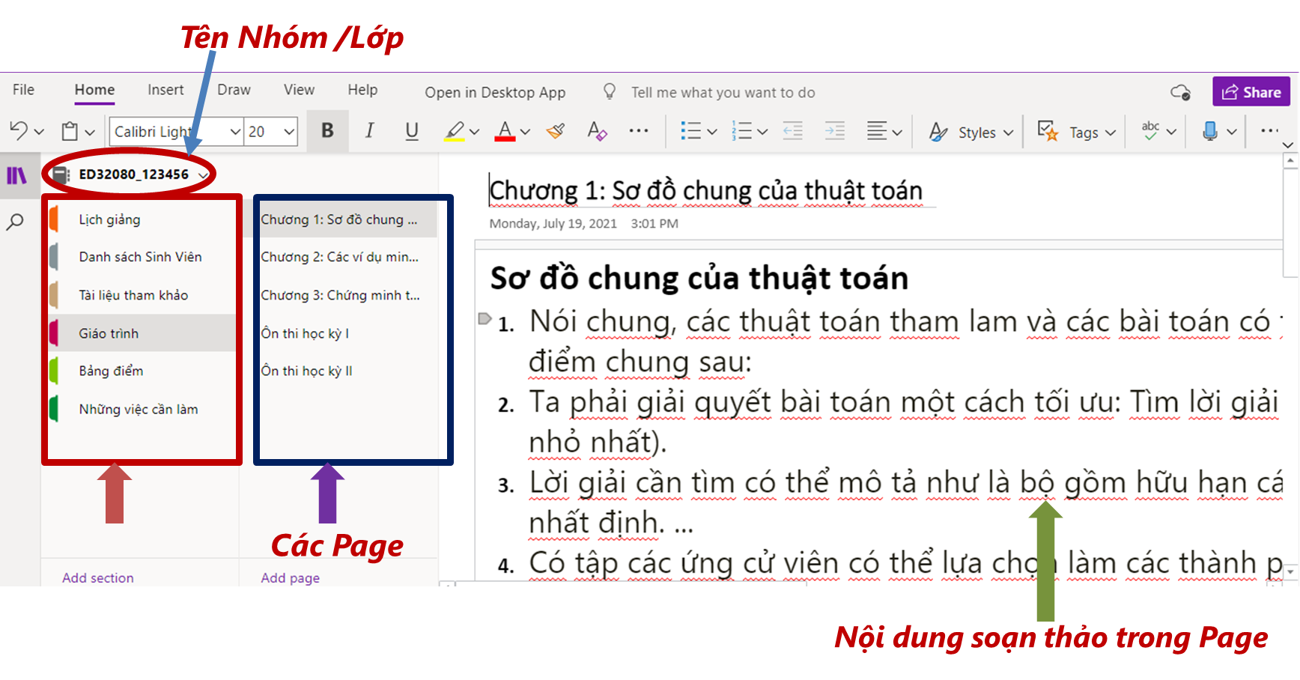Click the Undo icon
1300x680 pixels.
(19, 131)
